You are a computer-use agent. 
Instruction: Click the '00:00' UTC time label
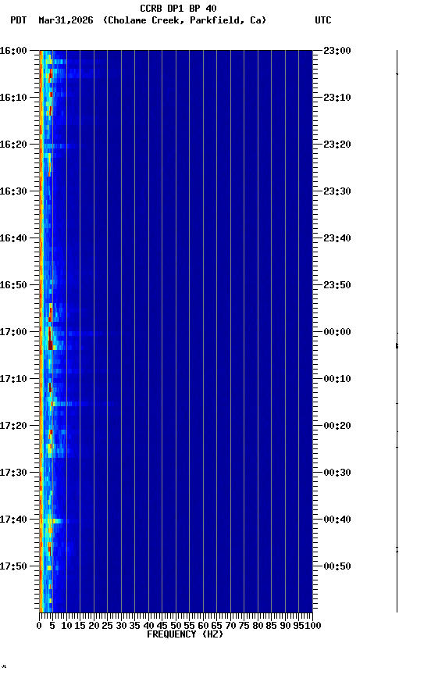click(337, 332)
